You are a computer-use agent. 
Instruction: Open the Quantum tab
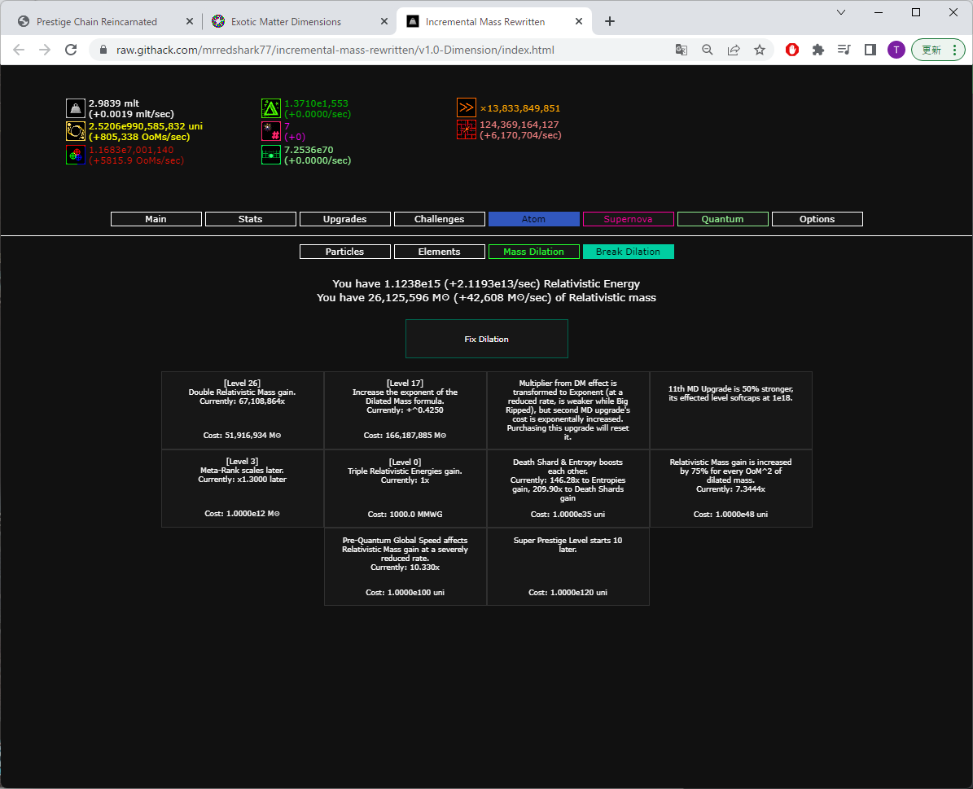[723, 219]
